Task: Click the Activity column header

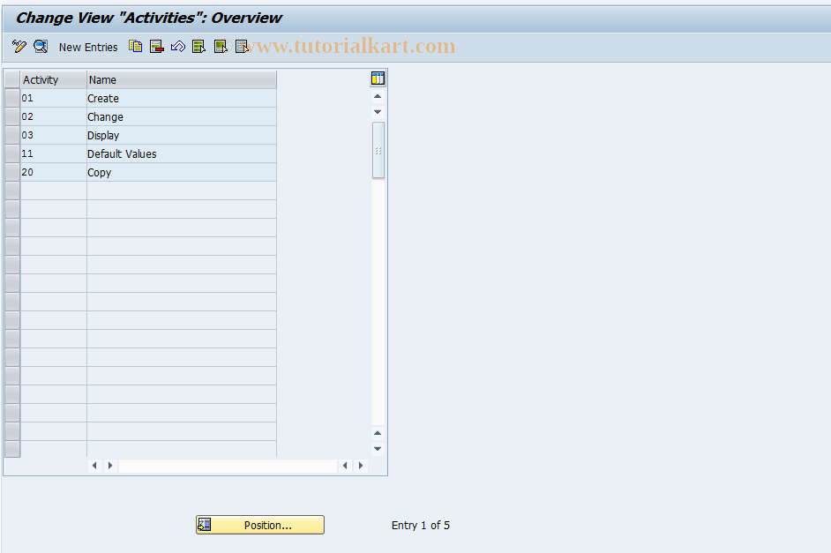Action: 54,79
